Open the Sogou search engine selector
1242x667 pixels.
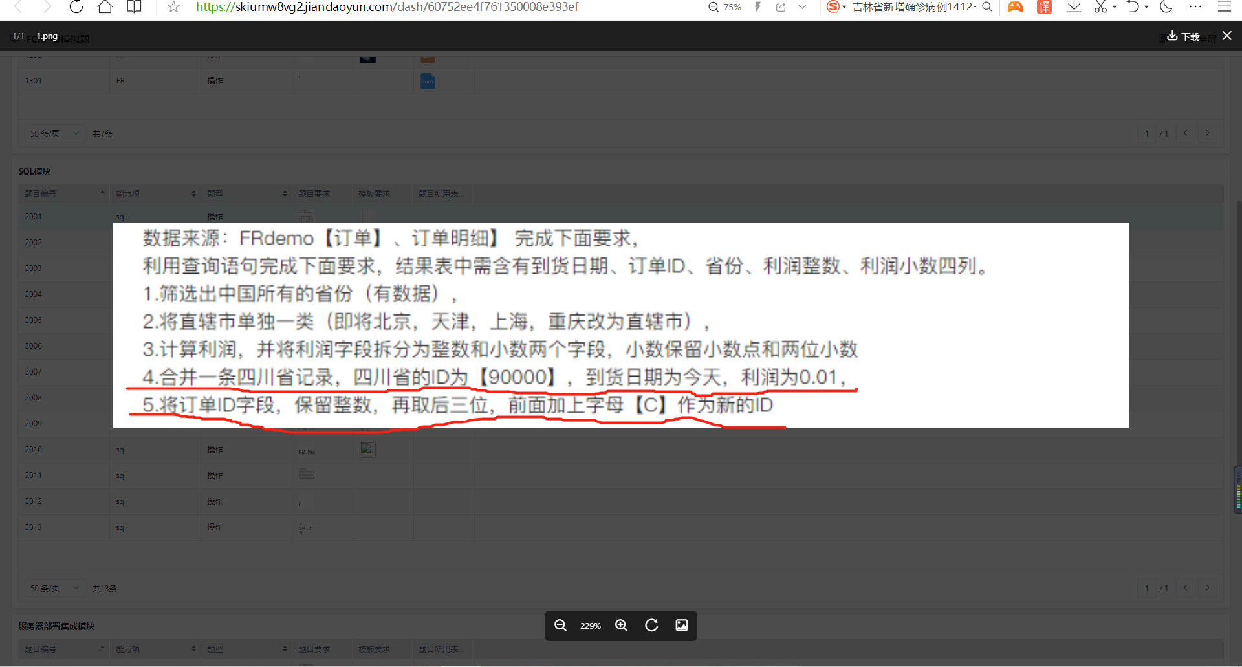click(x=836, y=6)
